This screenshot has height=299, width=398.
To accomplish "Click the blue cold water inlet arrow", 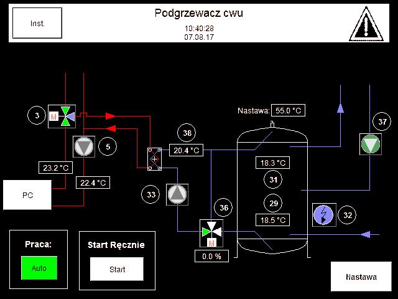I will click(366, 234).
